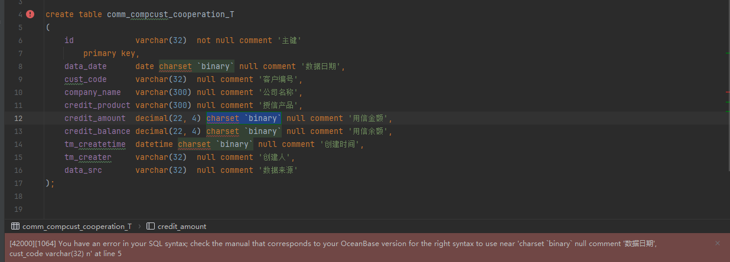Click the green stripe mark at the top of the right gutter
Viewport: 730px width, 262px height.
tap(728, 54)
